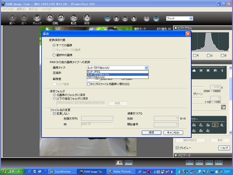
Task: Select the 選択中の画像 radio button
Action: tap(54, 55)
